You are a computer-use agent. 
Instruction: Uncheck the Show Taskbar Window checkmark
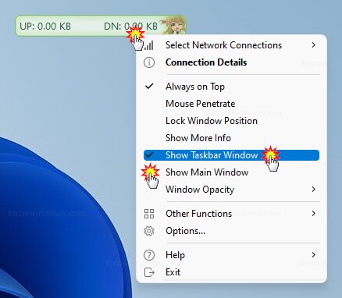point(149,155)
